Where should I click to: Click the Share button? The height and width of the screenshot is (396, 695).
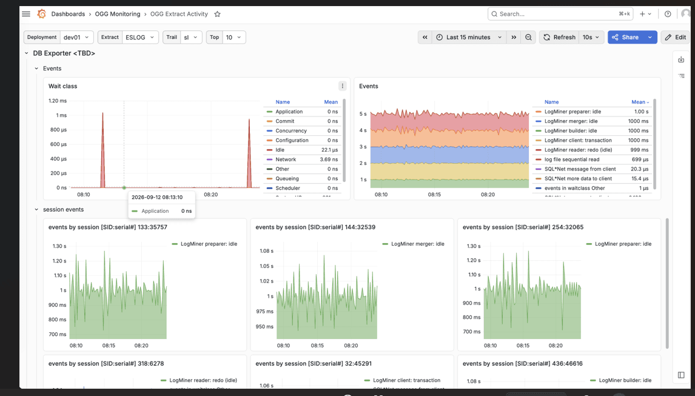[x=625, y=37]
